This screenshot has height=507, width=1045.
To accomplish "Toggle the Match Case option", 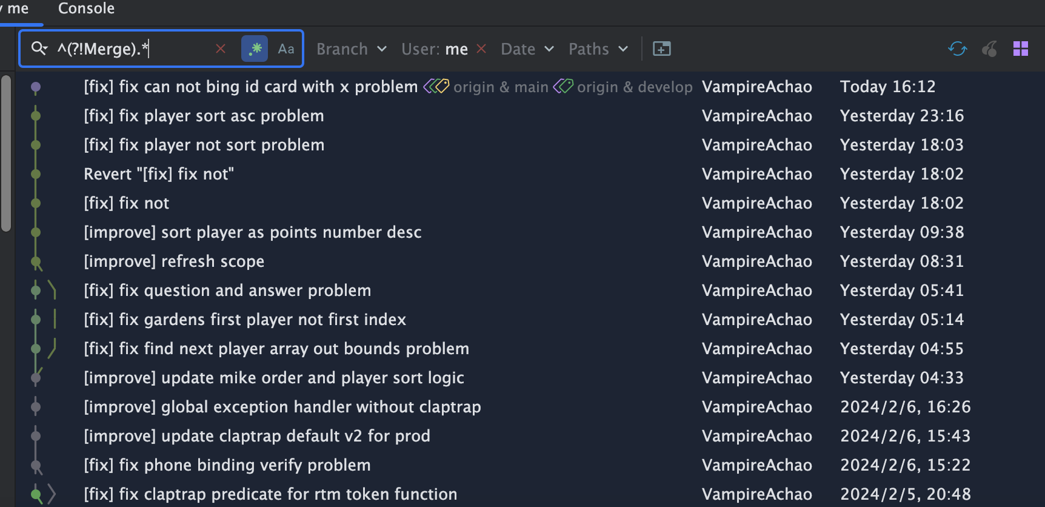I will tap(286, 49).
